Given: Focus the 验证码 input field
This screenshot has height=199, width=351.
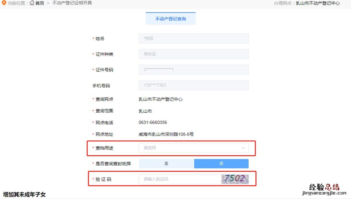Looking at the screenshot, I should (180, 179).
